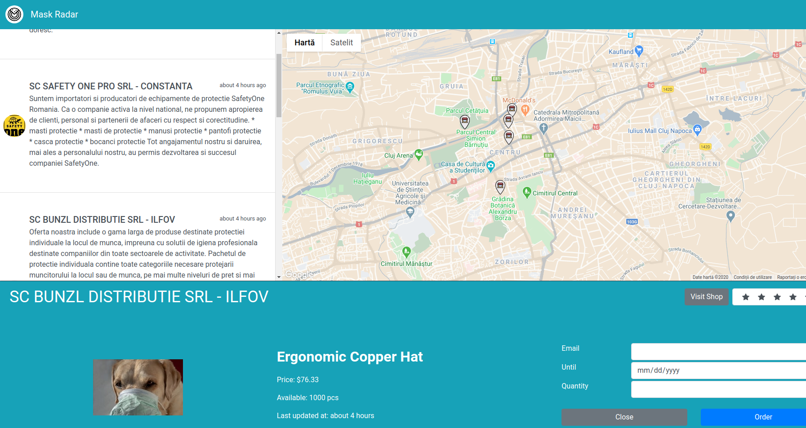
Task: Focus the Quantity input field
Action: pyautogui.click(x=718, y=389)
